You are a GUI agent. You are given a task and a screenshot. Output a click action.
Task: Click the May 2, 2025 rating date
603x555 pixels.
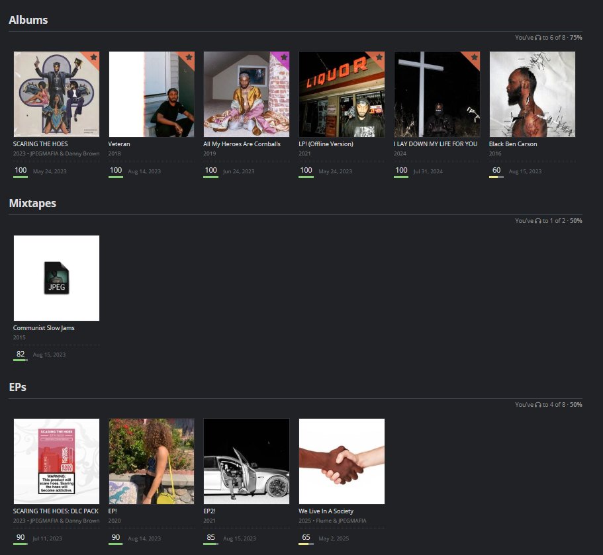coord(334,539)
